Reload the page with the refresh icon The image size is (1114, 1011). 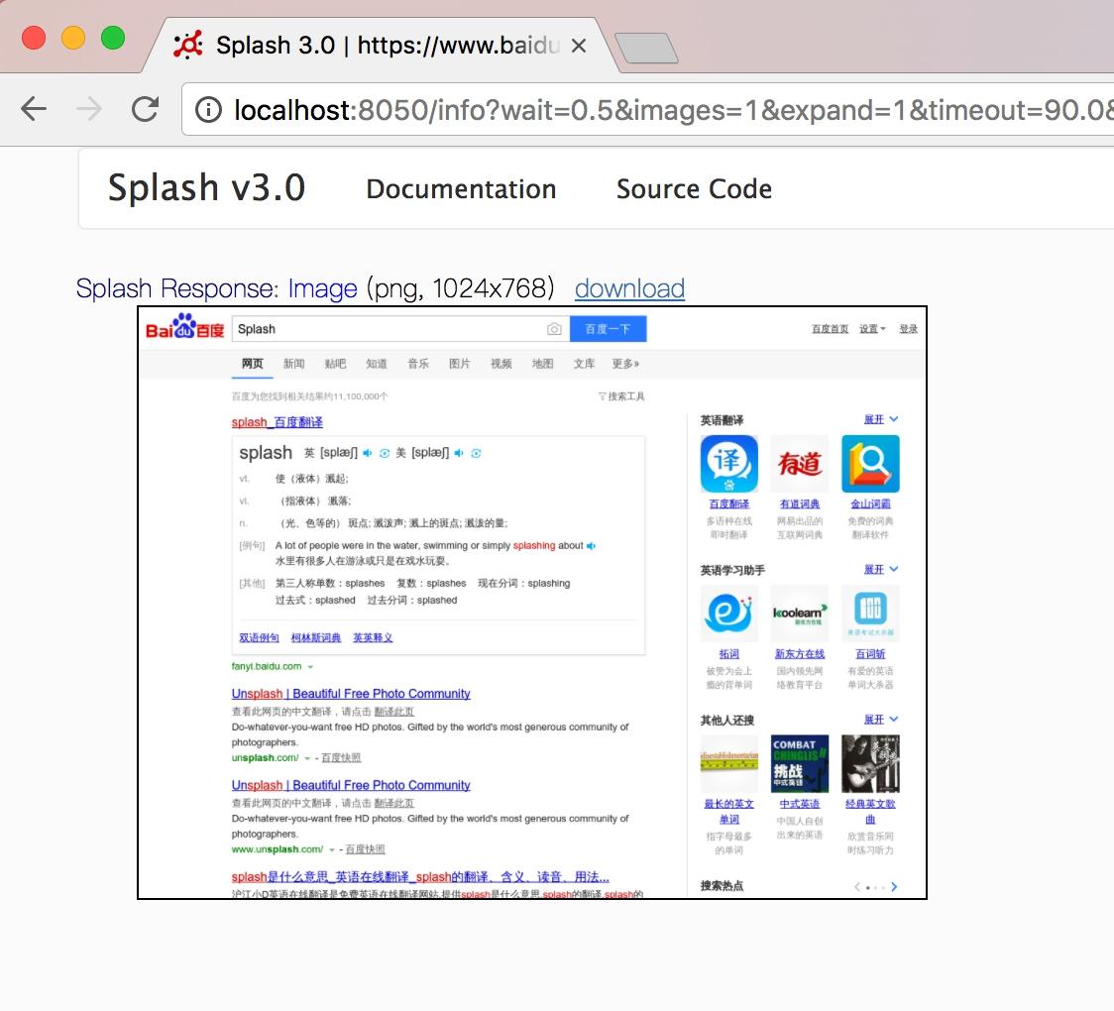(145, 109)
